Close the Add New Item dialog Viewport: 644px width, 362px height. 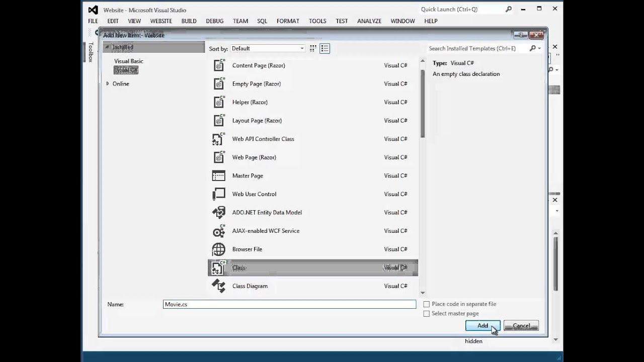click(x=536, y=35)
